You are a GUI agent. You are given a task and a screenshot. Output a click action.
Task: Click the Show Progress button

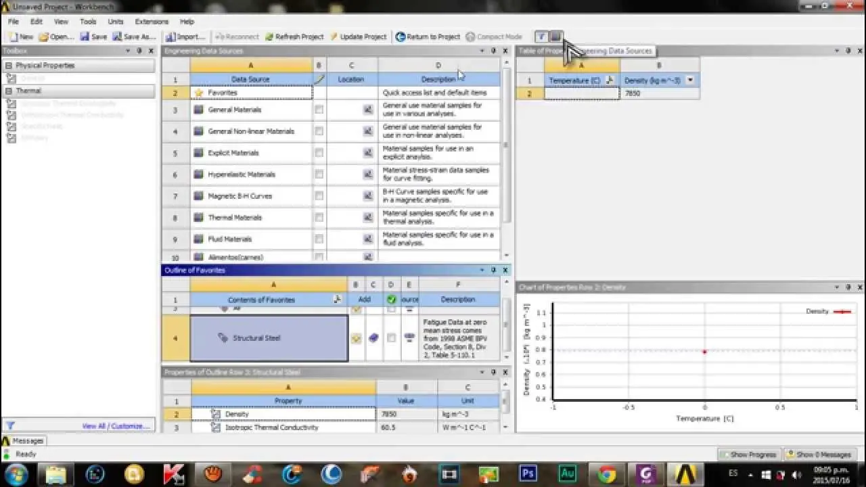coord(748,455)
